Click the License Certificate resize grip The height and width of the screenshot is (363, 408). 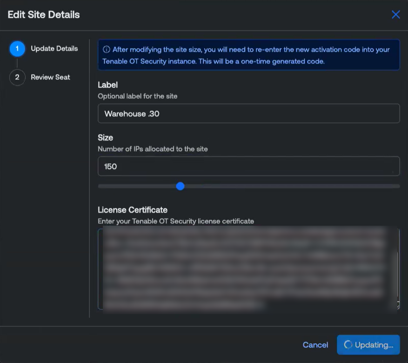pos(398,307)
